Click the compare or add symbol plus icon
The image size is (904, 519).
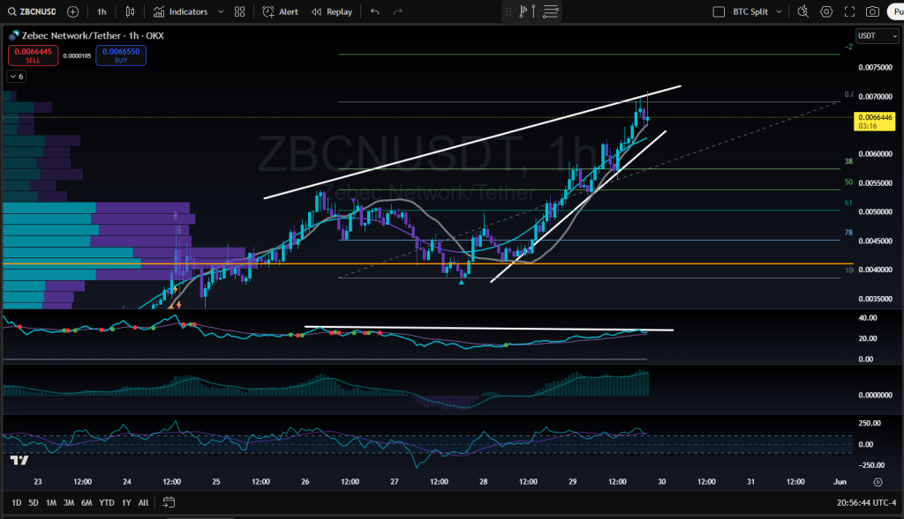tap(72, 11)
